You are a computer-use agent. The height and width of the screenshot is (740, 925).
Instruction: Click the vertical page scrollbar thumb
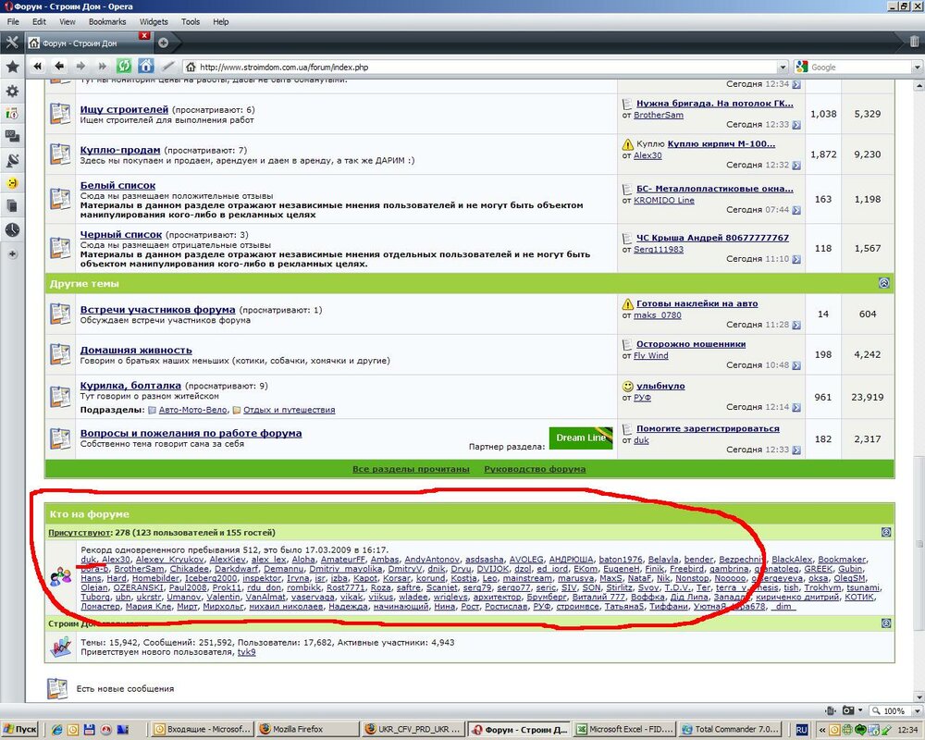click(x=919, y=543)
